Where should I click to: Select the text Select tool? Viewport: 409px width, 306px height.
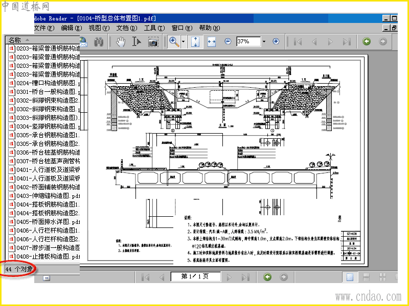coord(137,42)
